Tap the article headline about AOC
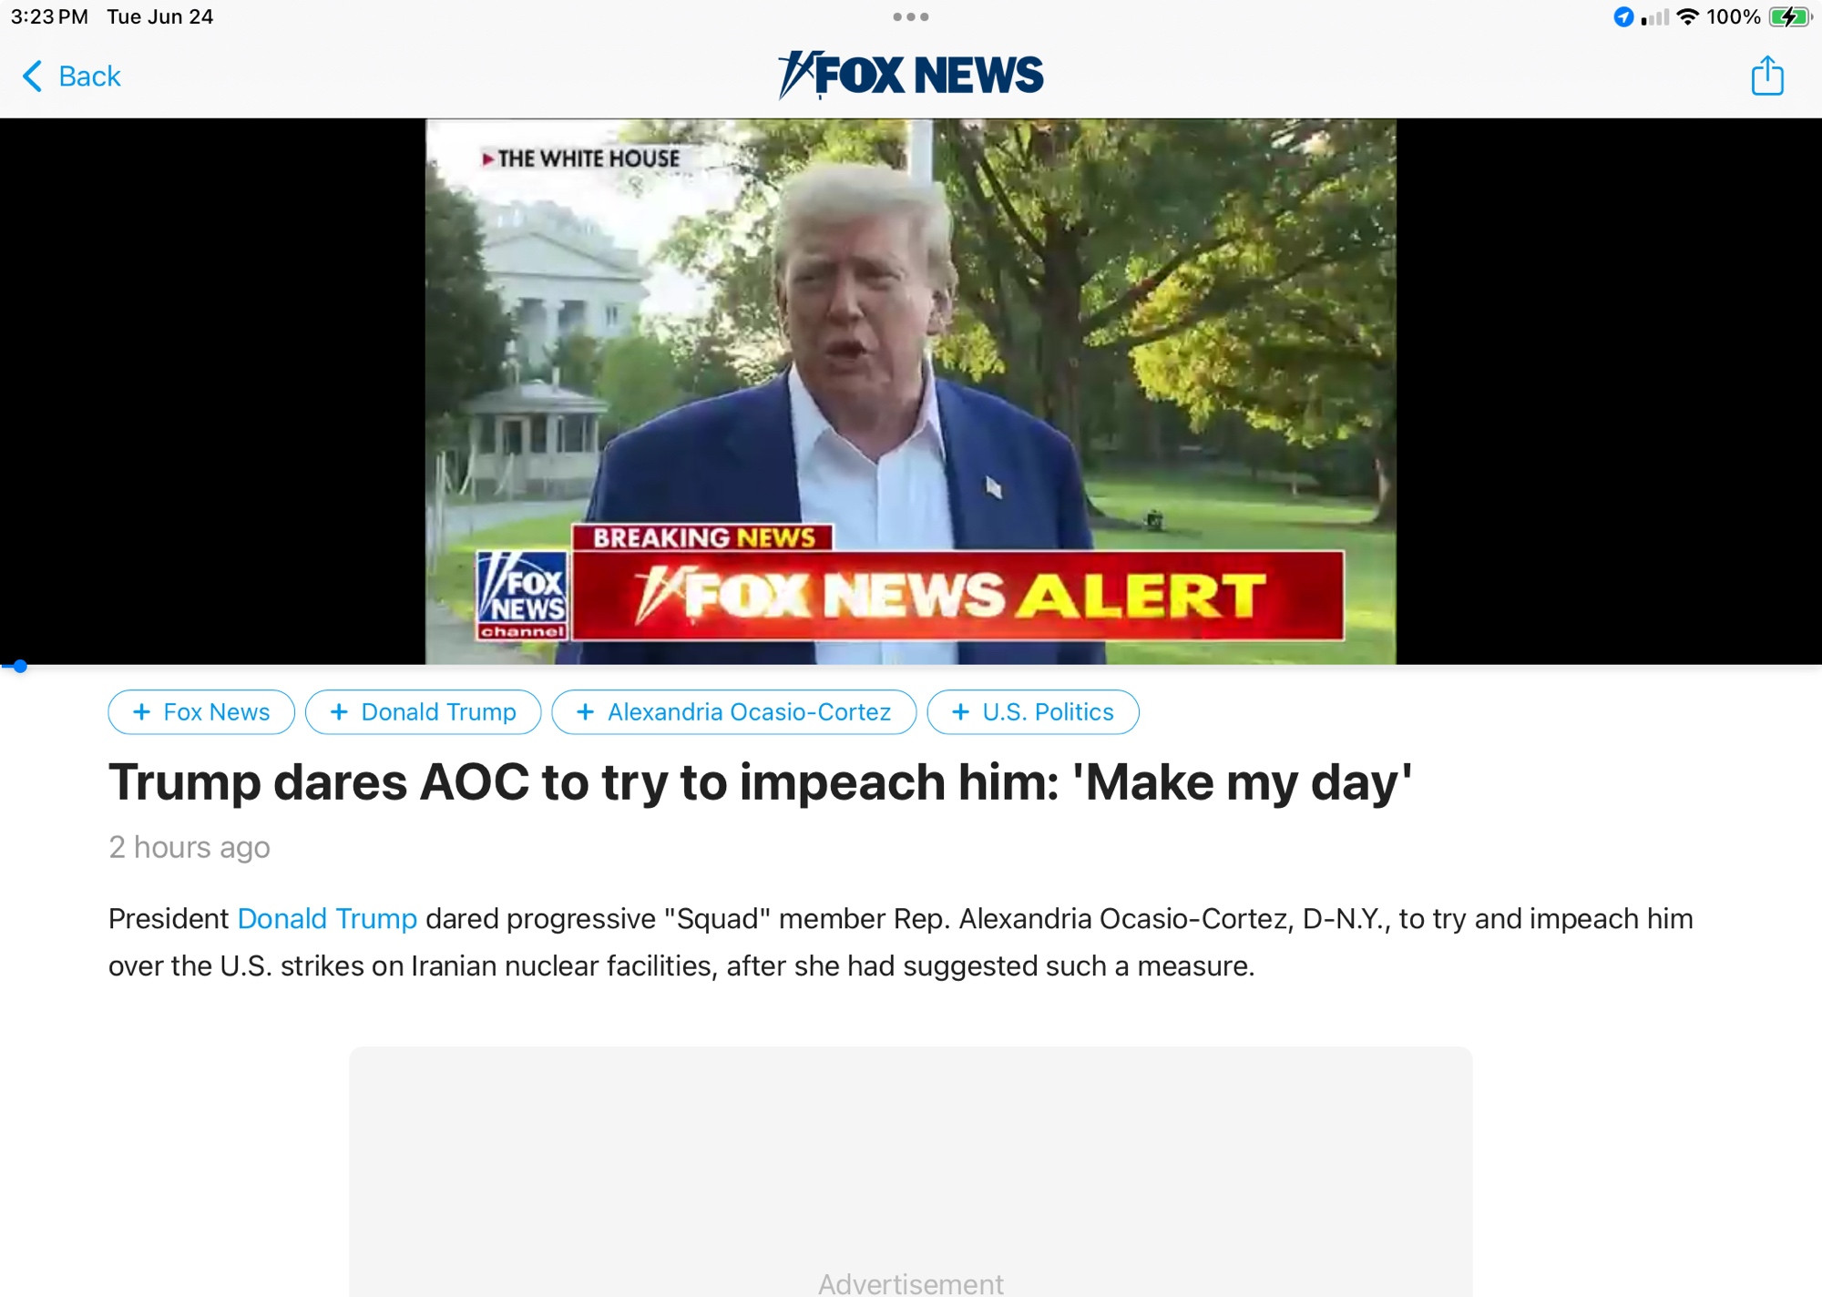Screen dimensions: 1822x1297 click(761, 782)
